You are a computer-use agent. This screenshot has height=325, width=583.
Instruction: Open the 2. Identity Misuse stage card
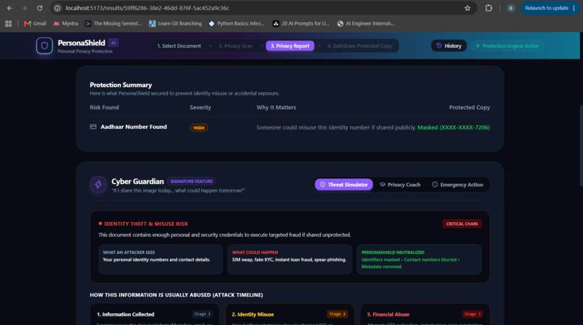pyautogui.click(x=289, y=315)
